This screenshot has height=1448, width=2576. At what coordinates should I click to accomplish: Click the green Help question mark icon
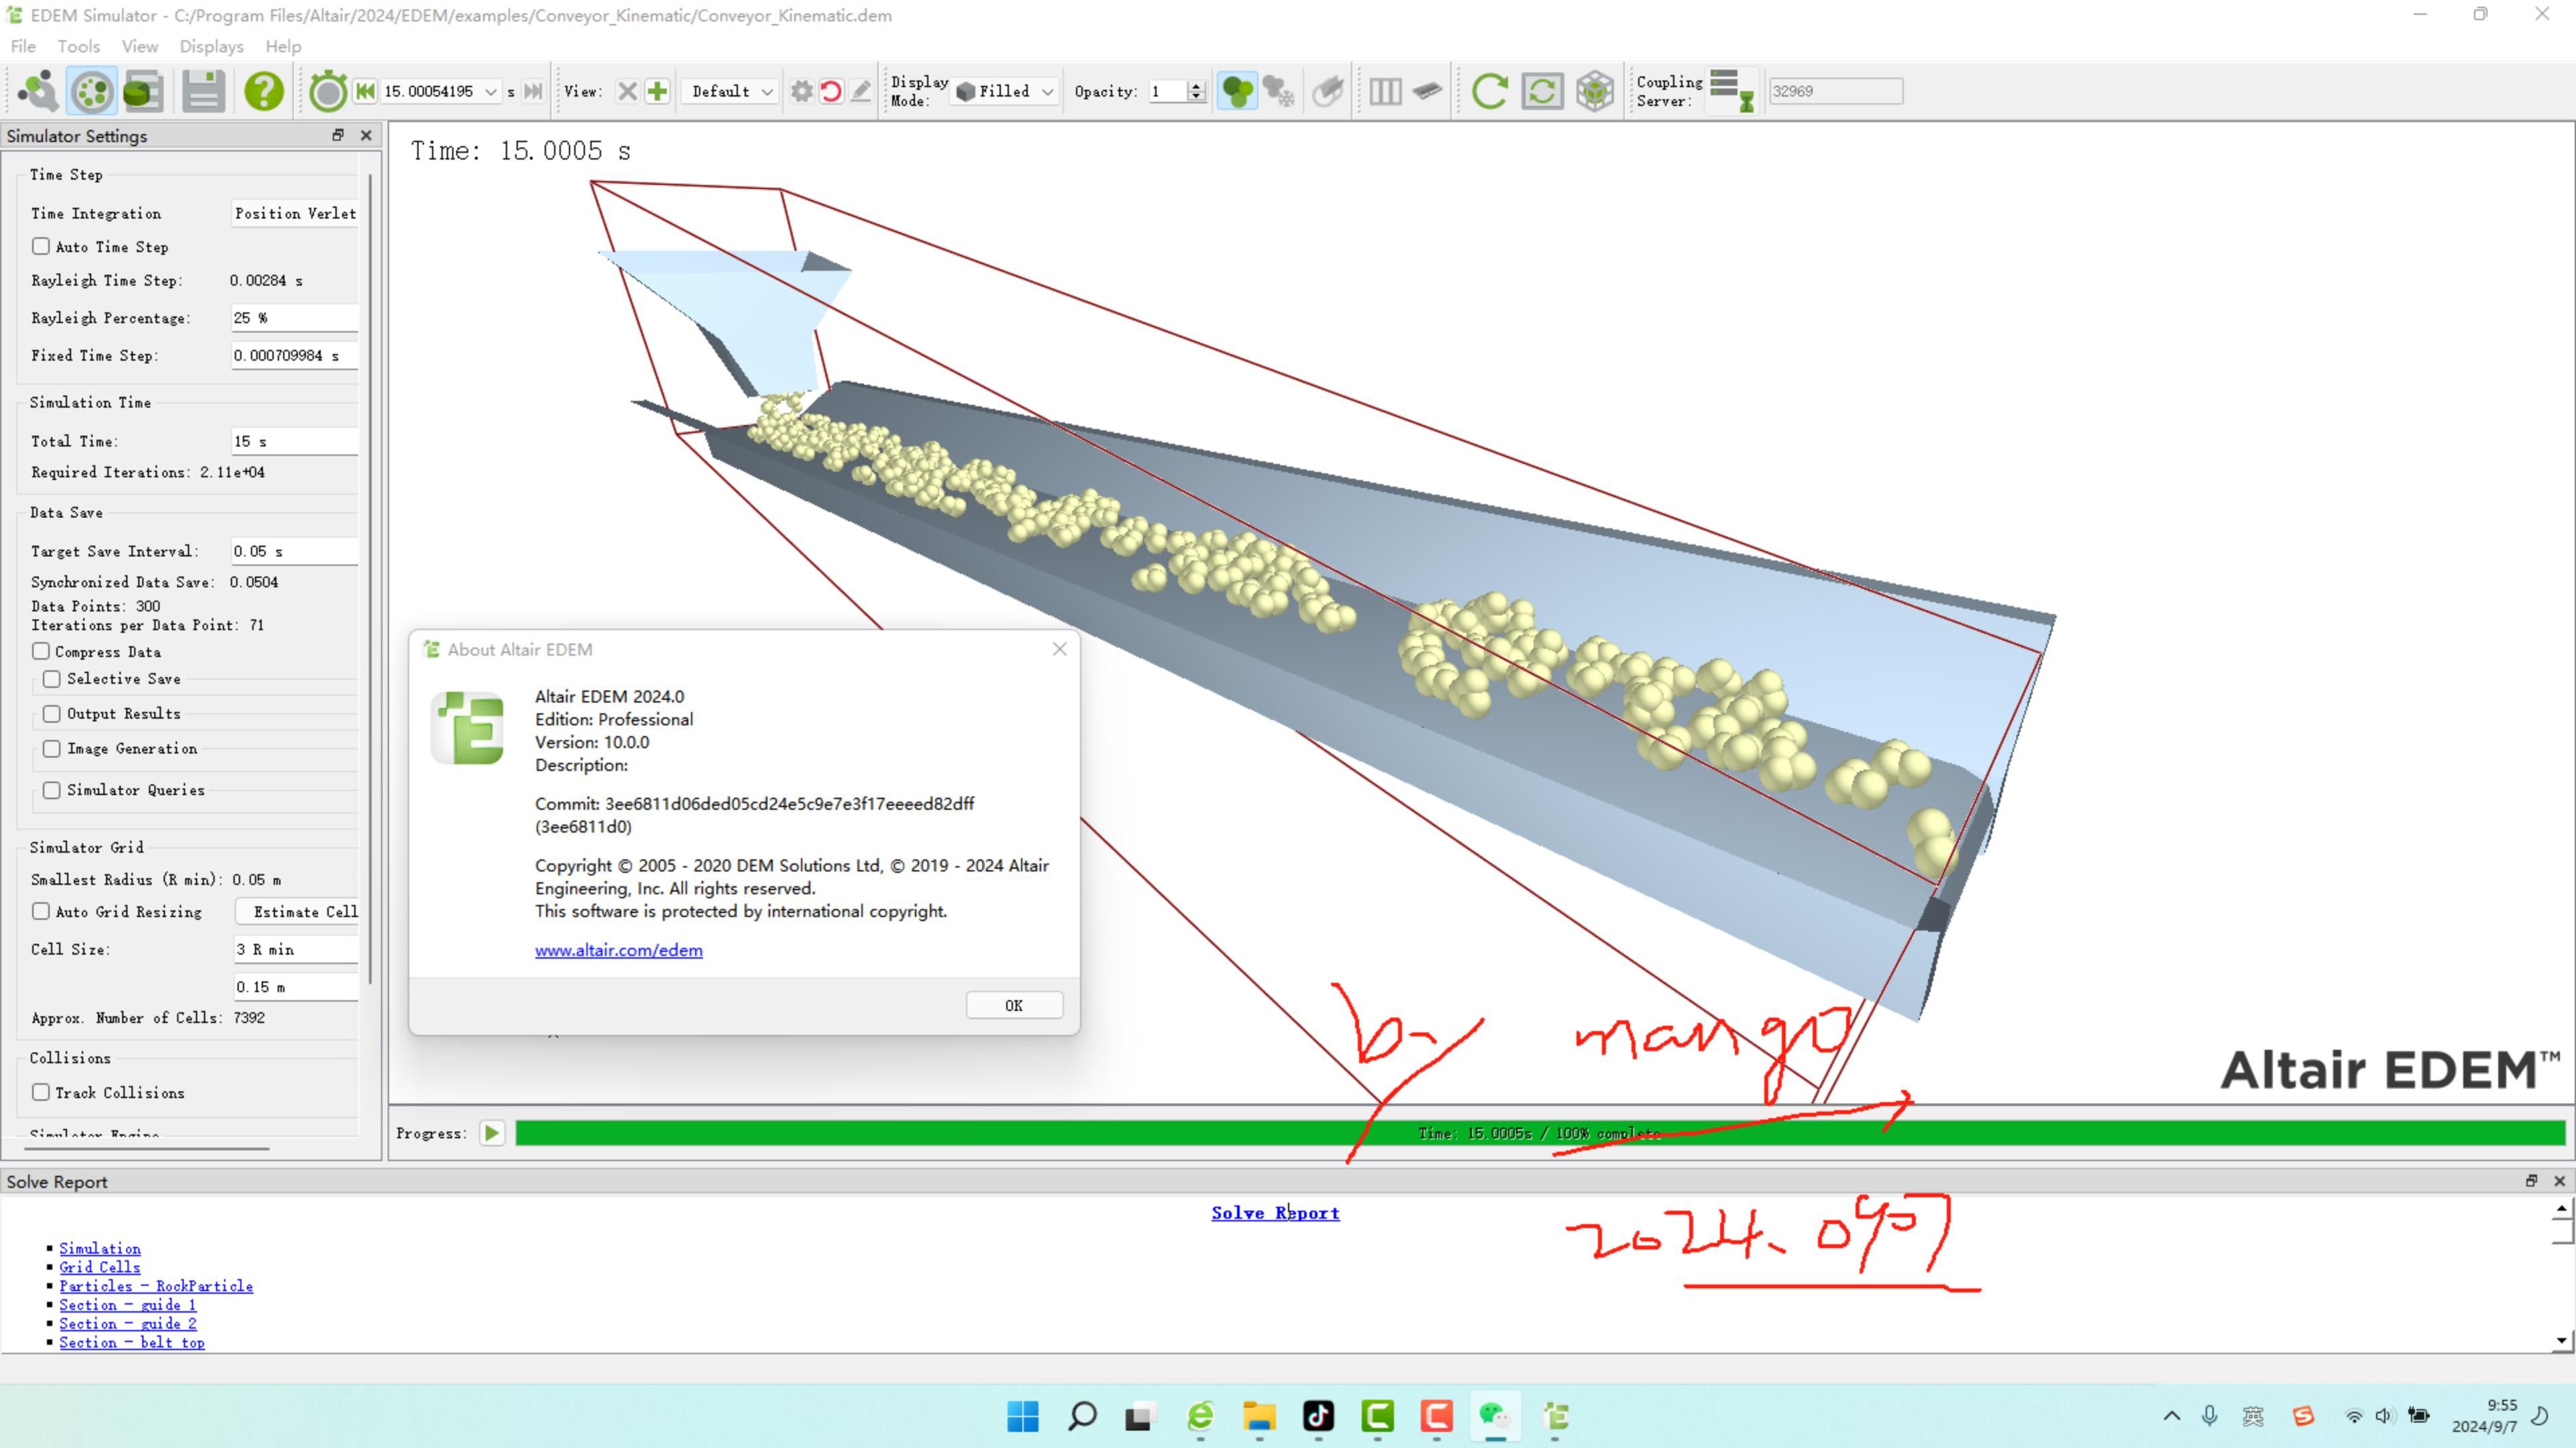264,91
